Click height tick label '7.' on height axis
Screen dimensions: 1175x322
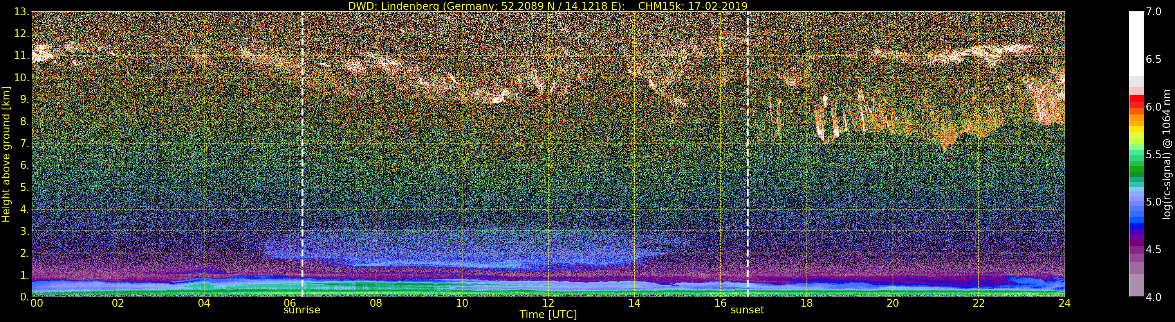click(x=25, y=143)
